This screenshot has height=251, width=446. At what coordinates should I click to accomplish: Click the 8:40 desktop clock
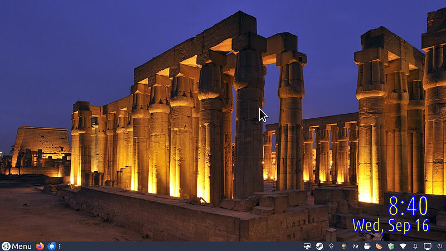pos(408,206)
